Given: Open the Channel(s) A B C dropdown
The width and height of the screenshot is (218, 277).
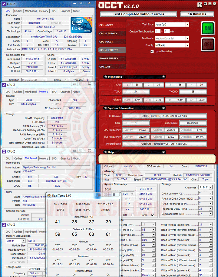Looking at the screenshot, I should click(211, 187).
